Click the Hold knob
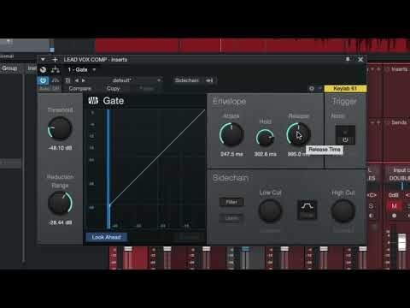410x308 pixels. pyautogui.click(x=265, y=138)
